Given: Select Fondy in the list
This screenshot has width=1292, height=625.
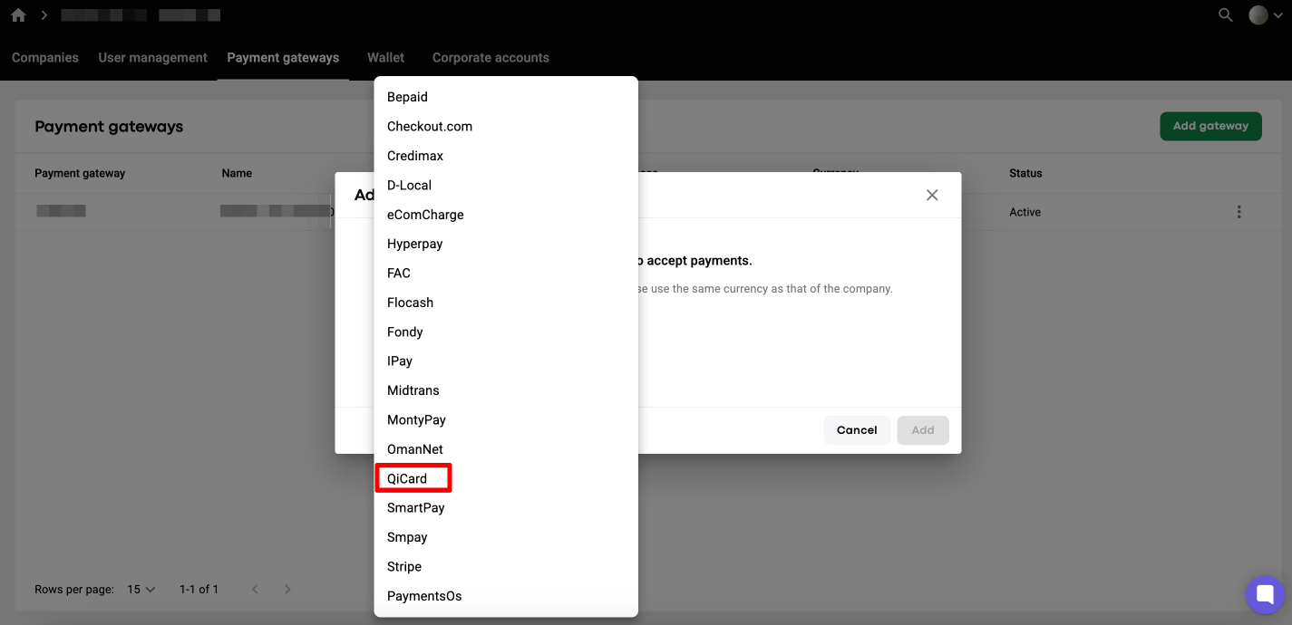Looking at the screenshot, I should [506, 332].
